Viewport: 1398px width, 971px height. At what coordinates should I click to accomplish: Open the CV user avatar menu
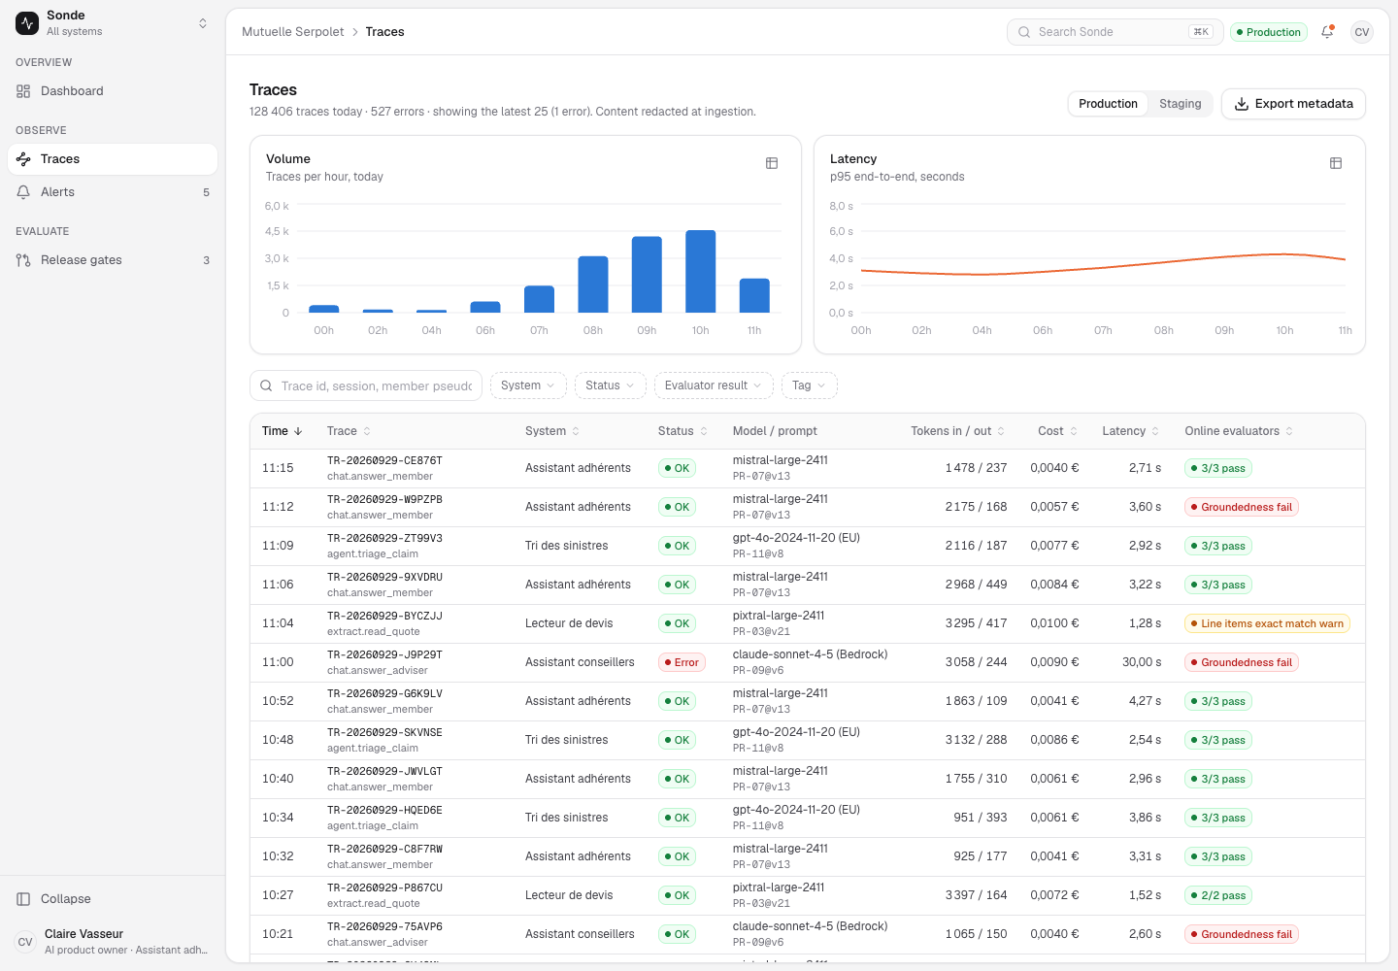(x=1362, y=32)
